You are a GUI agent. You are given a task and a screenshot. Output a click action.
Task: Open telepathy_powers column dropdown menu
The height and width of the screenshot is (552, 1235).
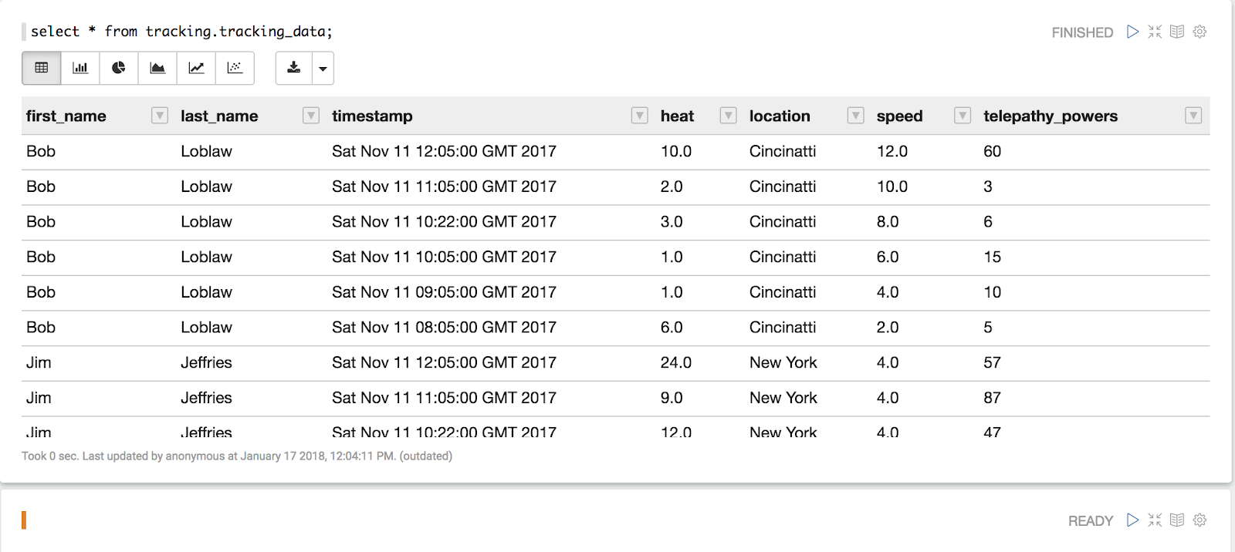1193,116
